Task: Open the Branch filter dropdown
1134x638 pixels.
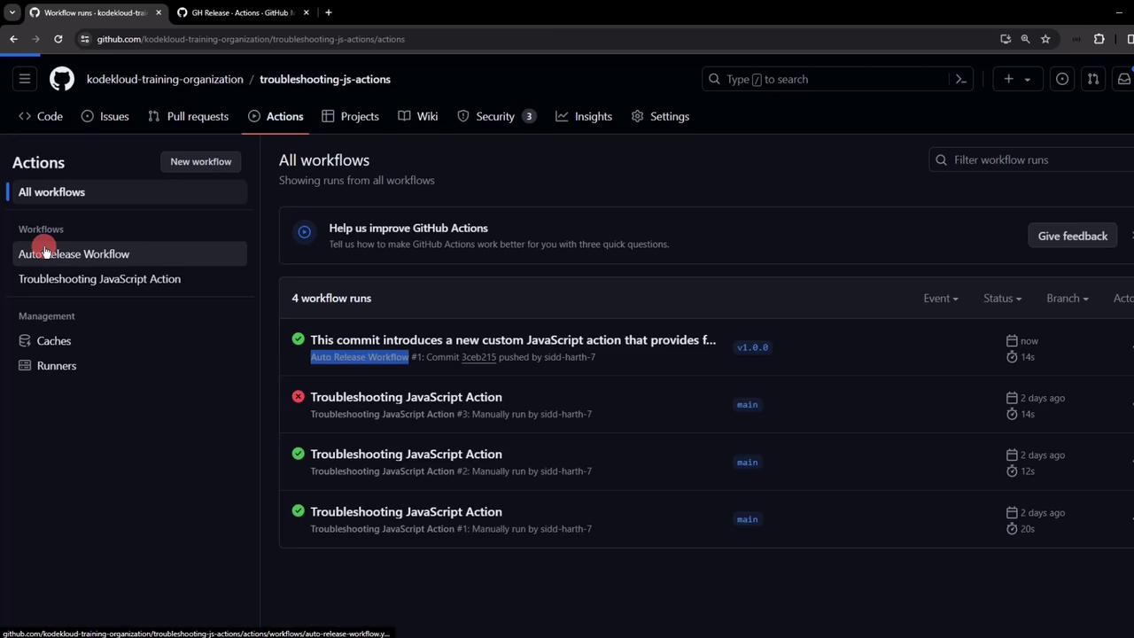Action: [x=1068, y=299]
